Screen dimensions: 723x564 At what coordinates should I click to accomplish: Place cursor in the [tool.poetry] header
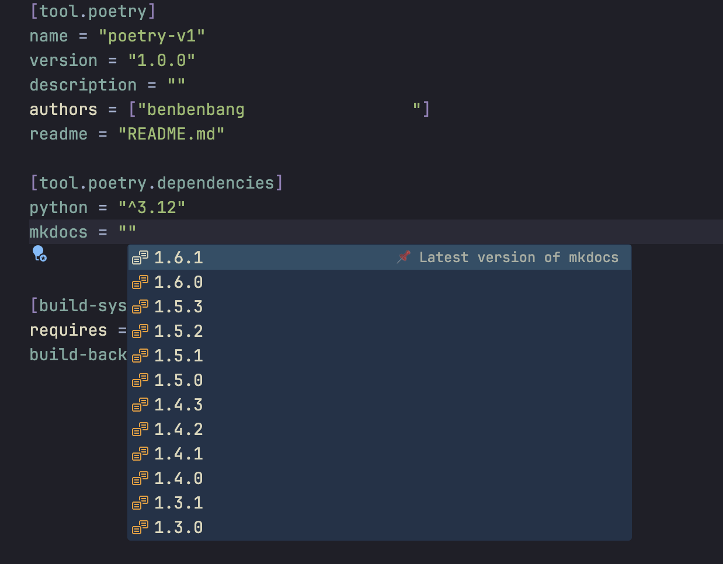[x=93, y=11]
